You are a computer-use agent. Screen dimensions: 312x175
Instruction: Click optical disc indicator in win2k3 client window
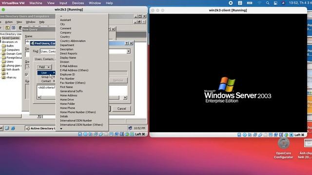(244, 135)
